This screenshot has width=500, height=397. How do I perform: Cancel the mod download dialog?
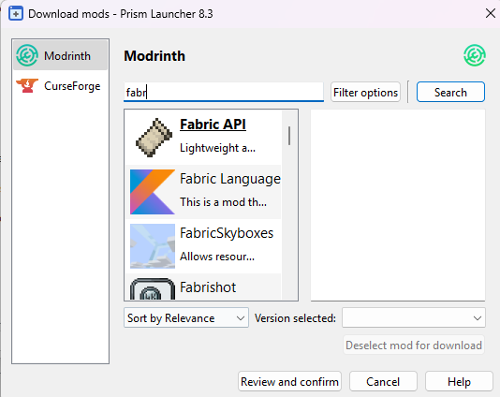tap(383, 381)
